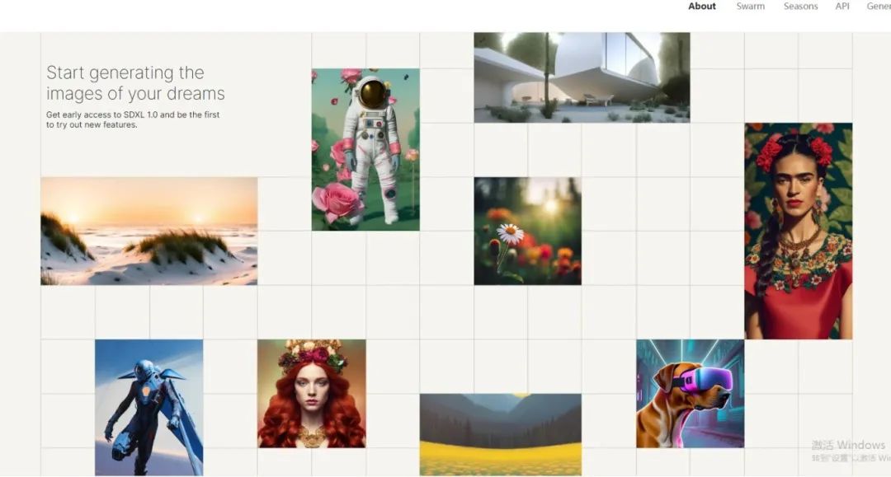The height and width of the screenshot is (477, 891).
Task: Select the woman with red flower headpiece portrait
Action: 799,231
